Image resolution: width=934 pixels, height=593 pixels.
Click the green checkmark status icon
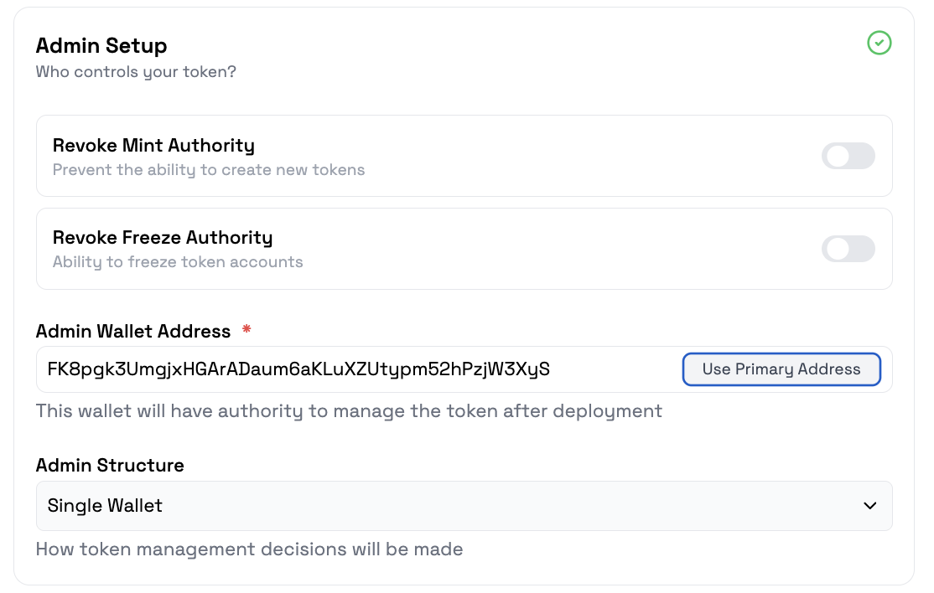click(879, 43)
